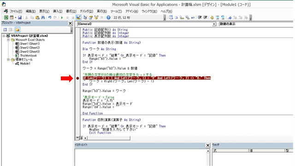The width and height of the screenshot is (295, 166).
Task: Open the 挿入(I) menu
Action: tap(58, 11)
